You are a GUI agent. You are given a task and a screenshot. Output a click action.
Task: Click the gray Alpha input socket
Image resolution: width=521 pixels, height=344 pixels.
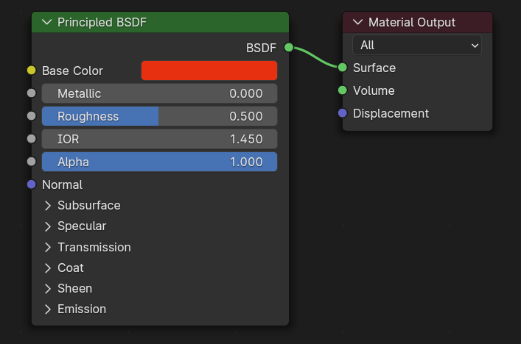pos(31,162)
